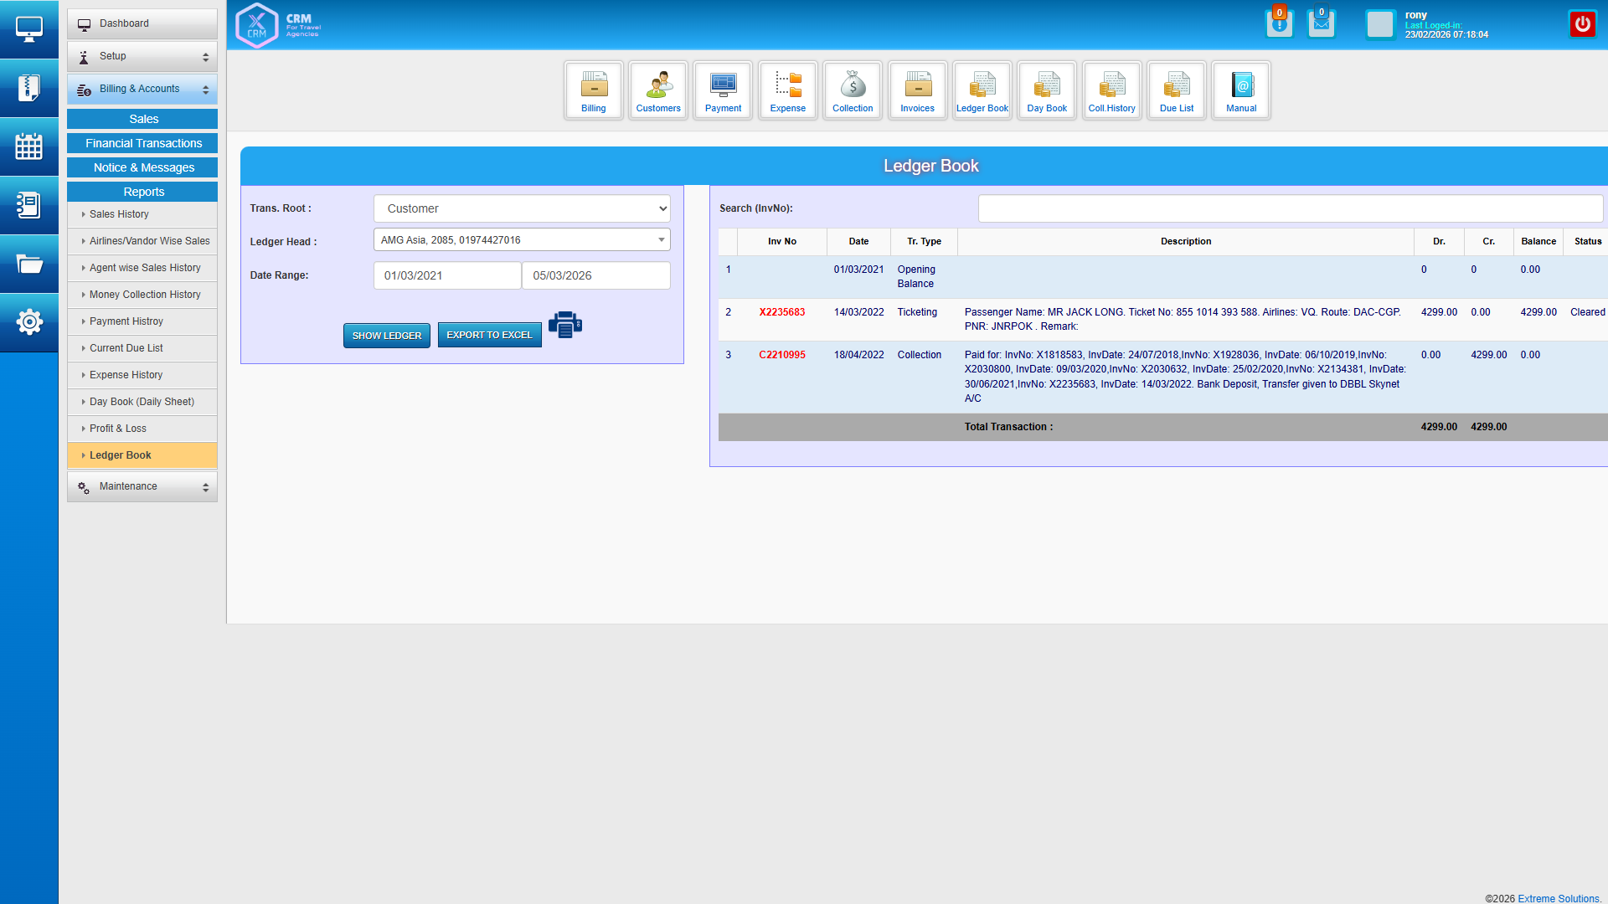Open the mail messages icon in header
Viewport: 1608px width, 904px height.
point(1321,24)
